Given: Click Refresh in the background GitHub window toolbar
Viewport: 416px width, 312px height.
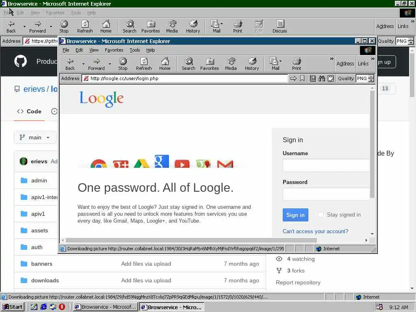Looking at the screenshot, I should [85, 26].
